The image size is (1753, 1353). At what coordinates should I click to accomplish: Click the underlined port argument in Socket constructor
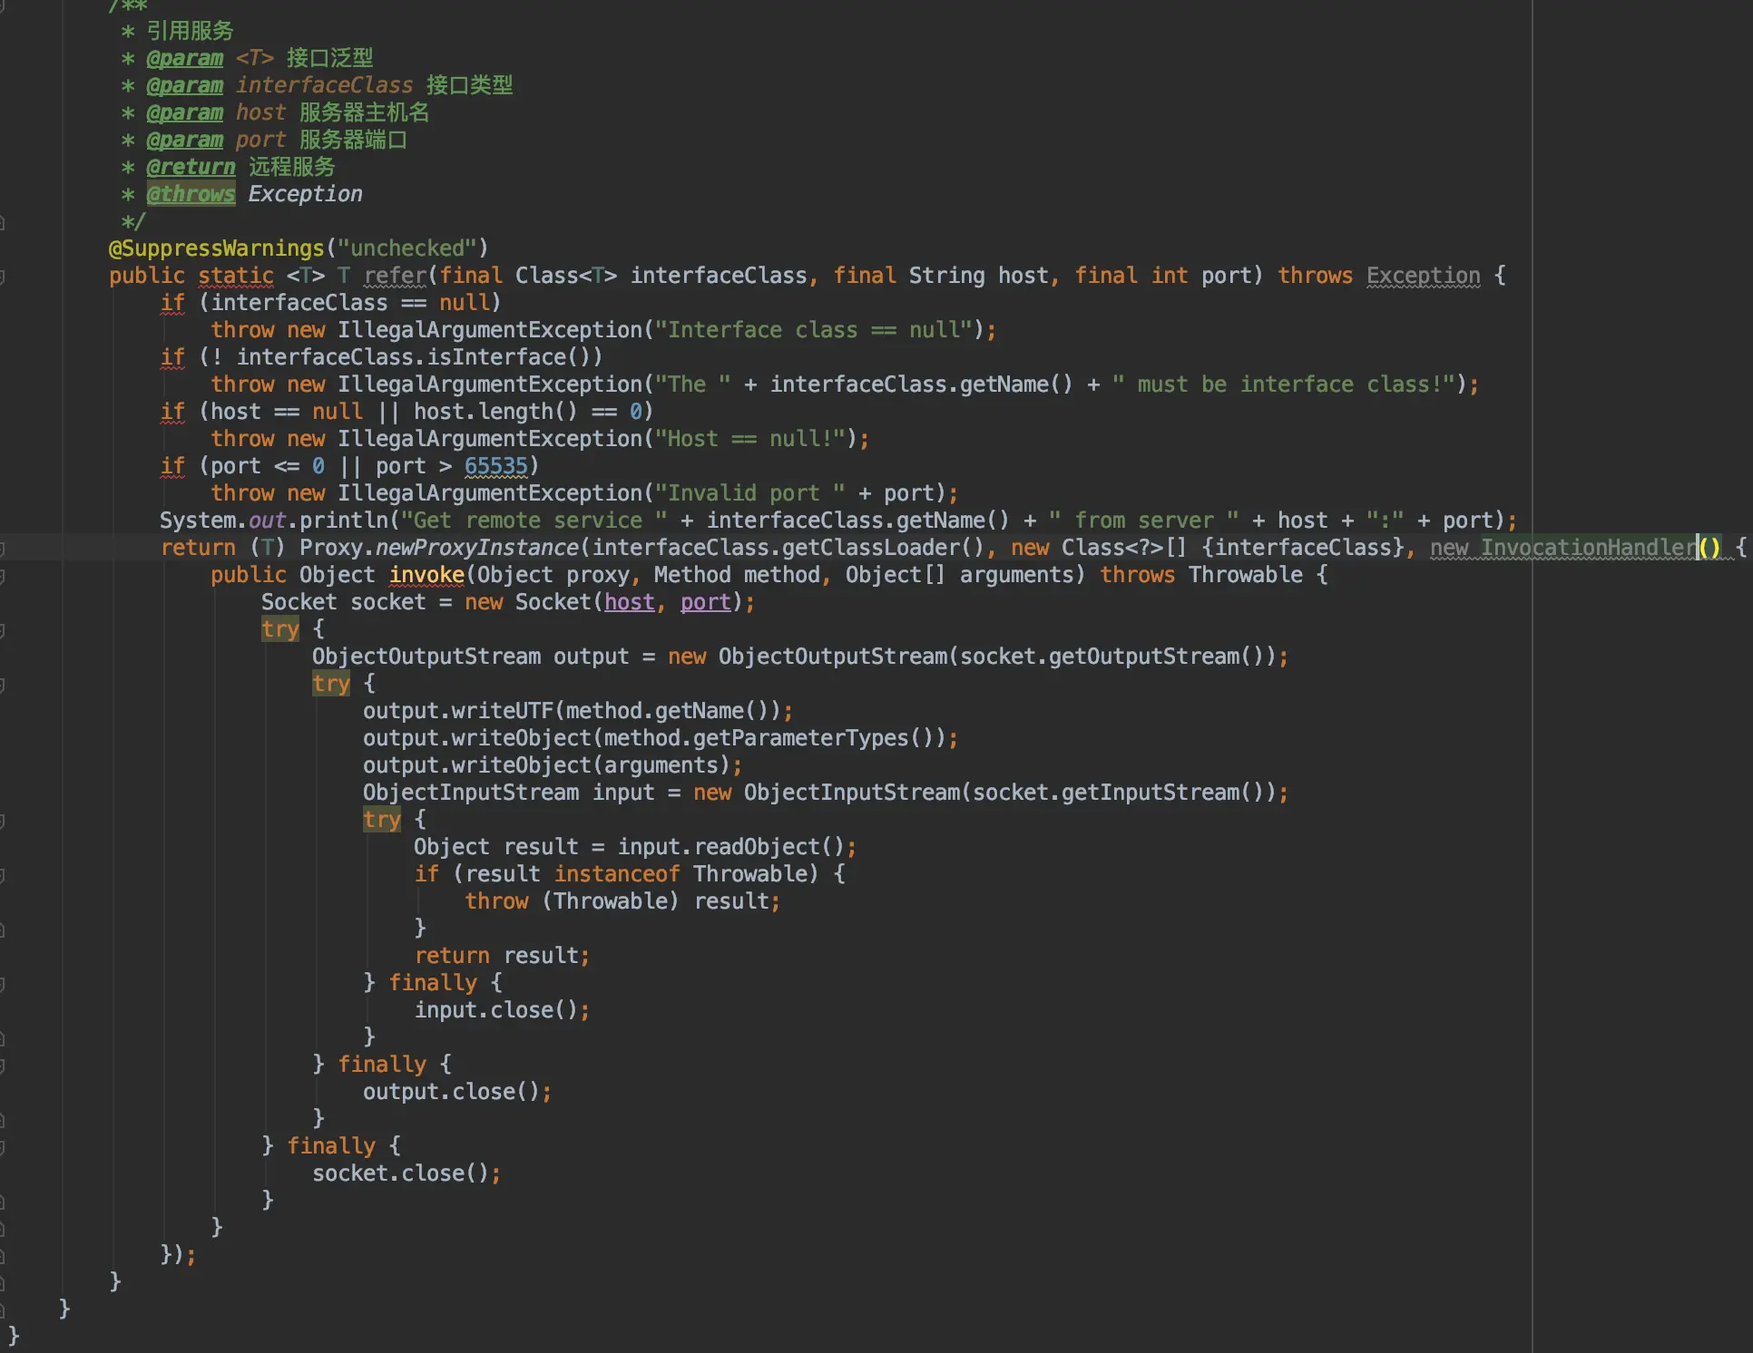705,602
